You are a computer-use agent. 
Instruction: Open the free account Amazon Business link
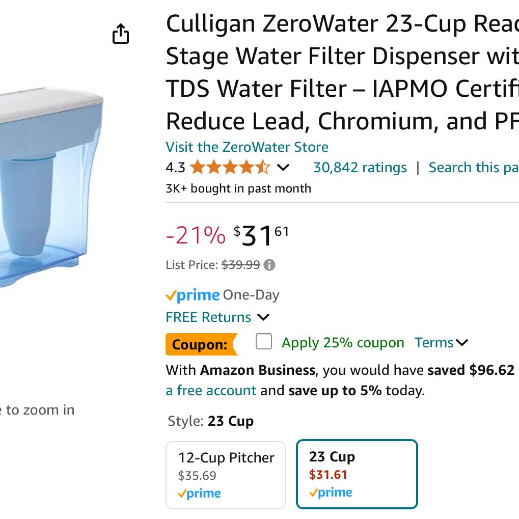(211, 391)
